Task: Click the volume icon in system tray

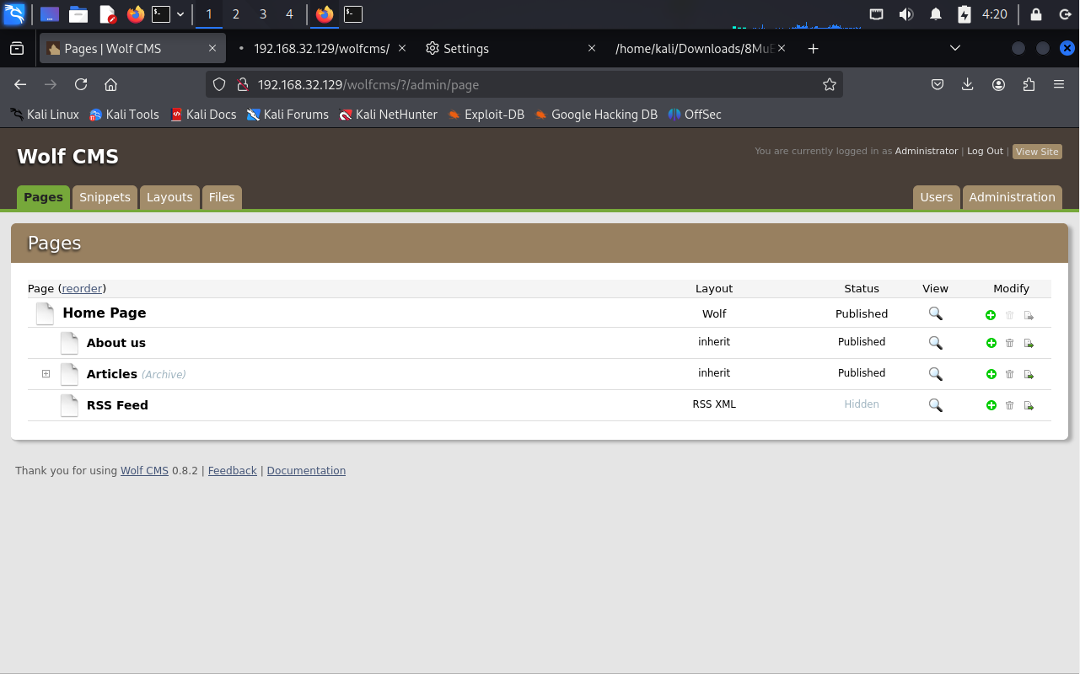Action: (x=906, y=14)
